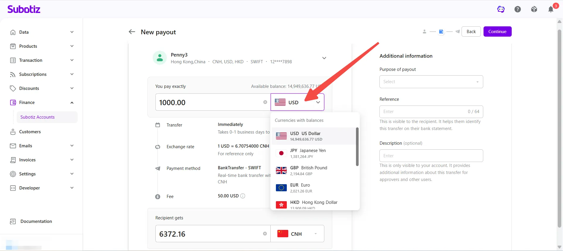
Task: Click the package box icon in header
Action: pyautogui.click(x=534, y=9)
